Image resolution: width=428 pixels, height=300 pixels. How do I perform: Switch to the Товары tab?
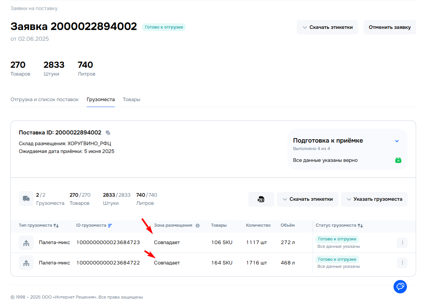point(132,100)
